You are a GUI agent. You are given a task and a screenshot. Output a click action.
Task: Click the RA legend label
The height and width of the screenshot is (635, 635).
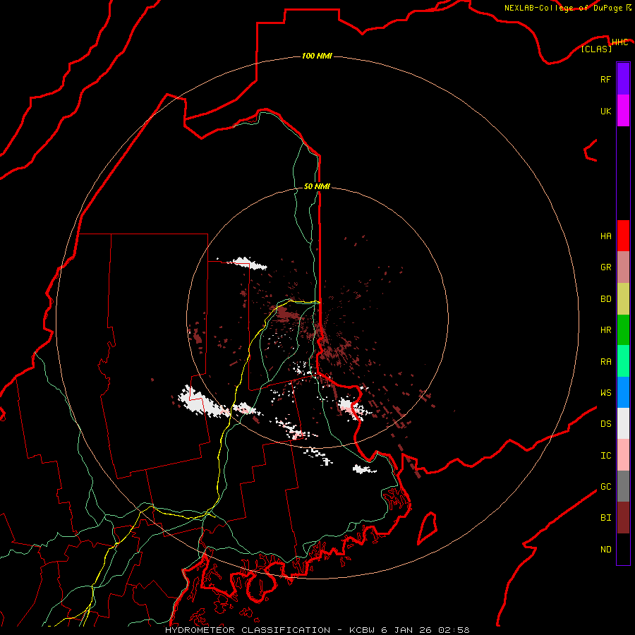[605, 362]
